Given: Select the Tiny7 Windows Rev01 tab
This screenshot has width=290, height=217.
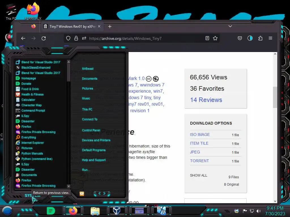Looking at the screenshot, I should pyautogui.click(x=72, y=26).
